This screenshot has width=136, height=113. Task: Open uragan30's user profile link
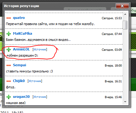tap(21, 97)
